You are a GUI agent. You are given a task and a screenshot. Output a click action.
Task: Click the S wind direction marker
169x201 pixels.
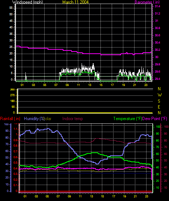[x=159, y=101]
